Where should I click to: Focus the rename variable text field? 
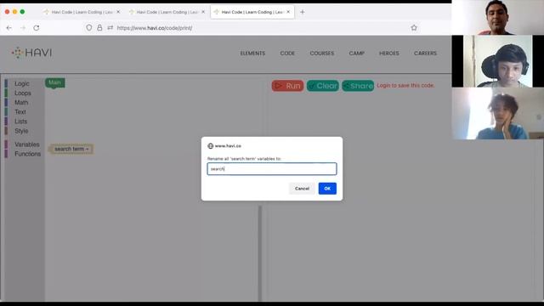(272, 169)
